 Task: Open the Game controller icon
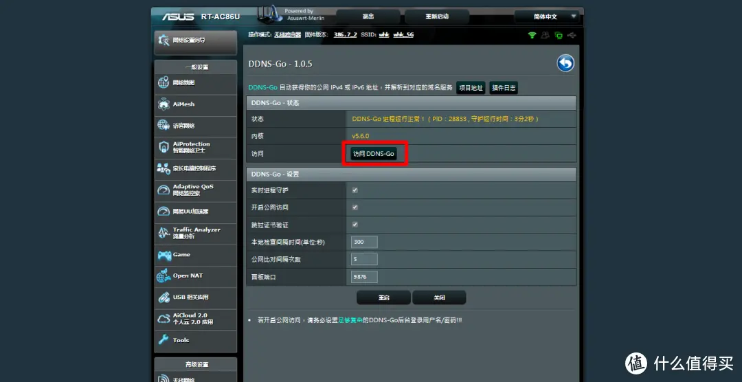coord(164,255)
